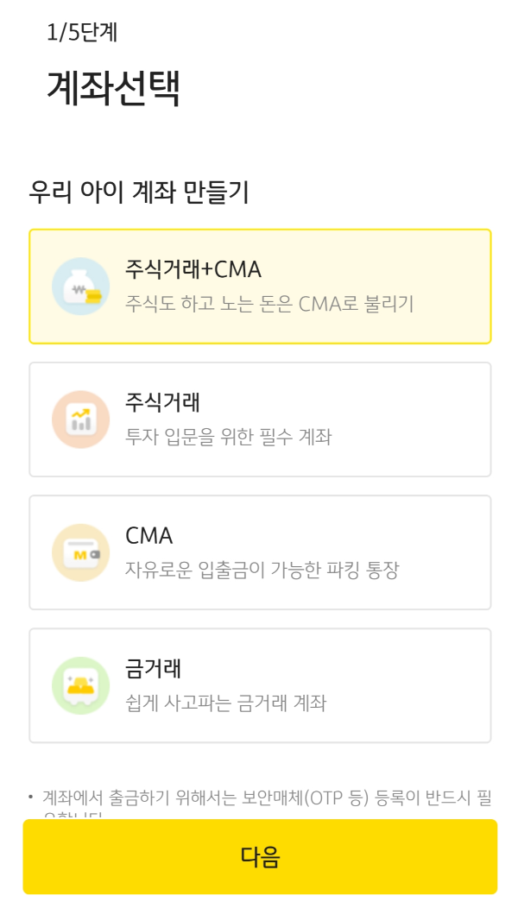Click the M badge on the CMA card icon

[x=79, y=555]
